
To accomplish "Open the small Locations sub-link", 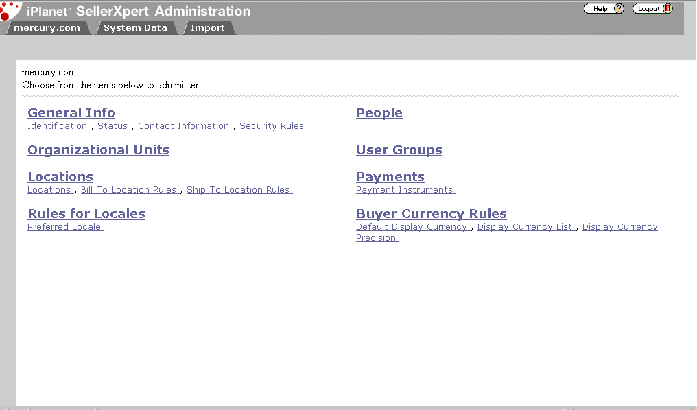I will [50, 190].
